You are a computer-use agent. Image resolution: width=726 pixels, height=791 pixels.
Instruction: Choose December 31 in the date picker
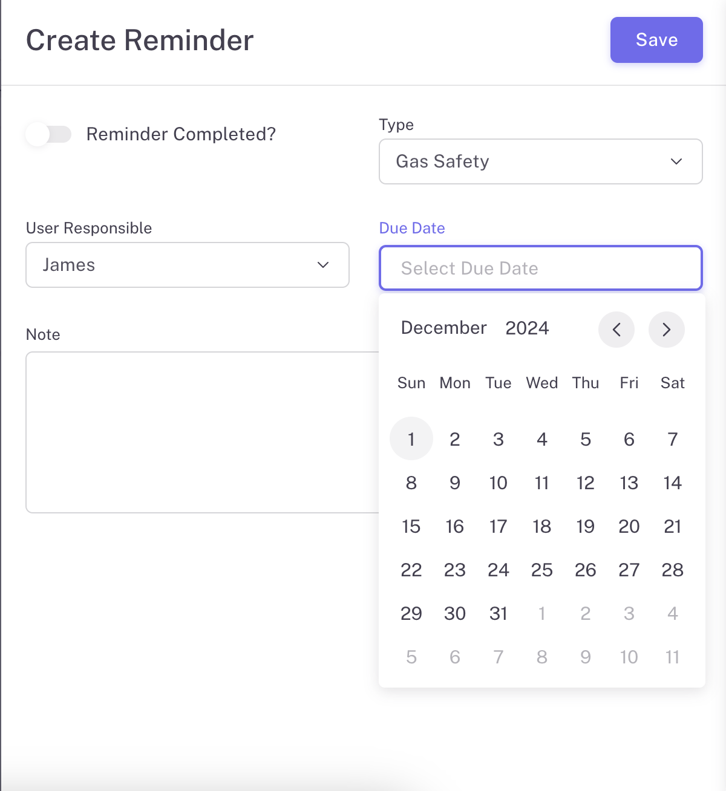point(499,613)
